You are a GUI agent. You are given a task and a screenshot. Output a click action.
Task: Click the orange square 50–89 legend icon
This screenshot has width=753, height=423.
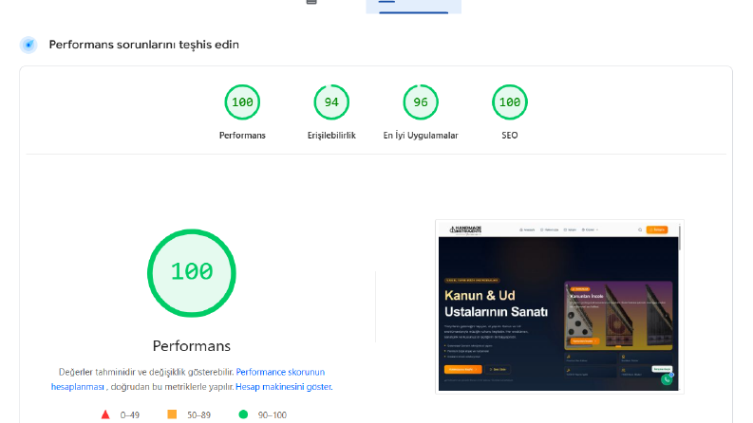[x=172, y=414]
